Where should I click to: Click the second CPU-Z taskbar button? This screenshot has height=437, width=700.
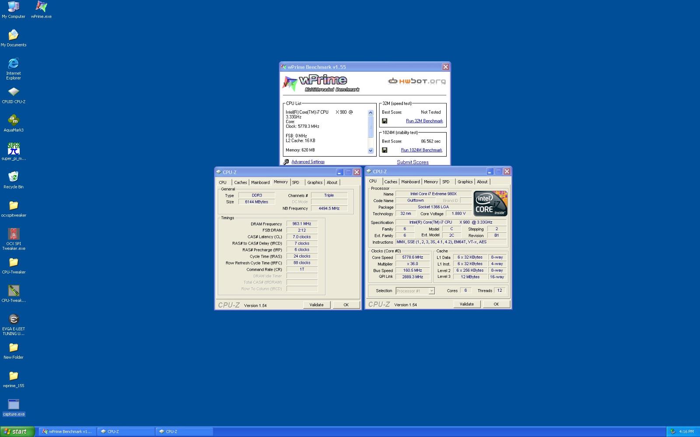point(184,432)
